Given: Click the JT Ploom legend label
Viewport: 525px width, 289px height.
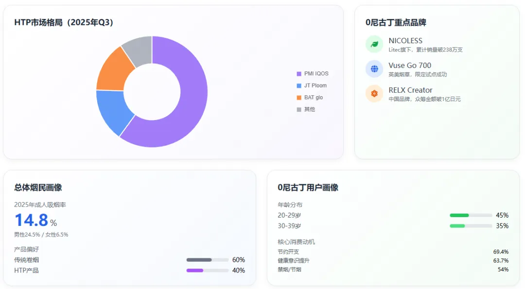Looking at the screenshot, I should tap(315, 85).
